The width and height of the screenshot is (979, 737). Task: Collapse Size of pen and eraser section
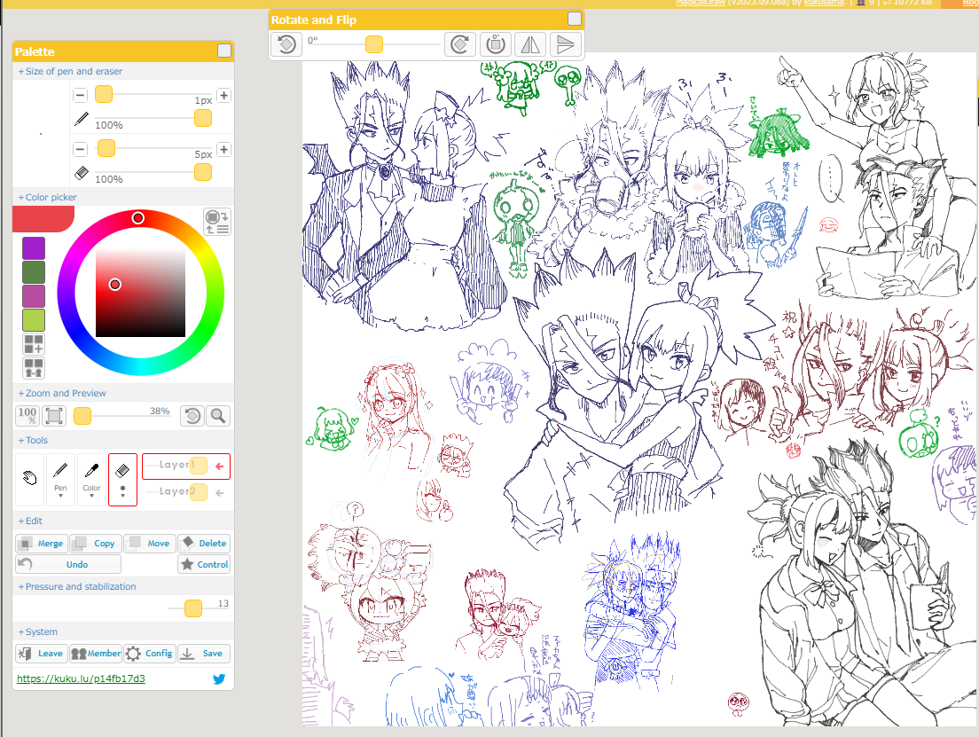pyautogui.click(x=71, y=71)
